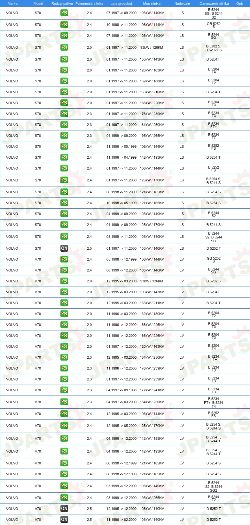Viewport: 250px width, 525px height.
Task: Click petrol icon in S70 120kW / 163KM row
Action: (x=64, y=70)
